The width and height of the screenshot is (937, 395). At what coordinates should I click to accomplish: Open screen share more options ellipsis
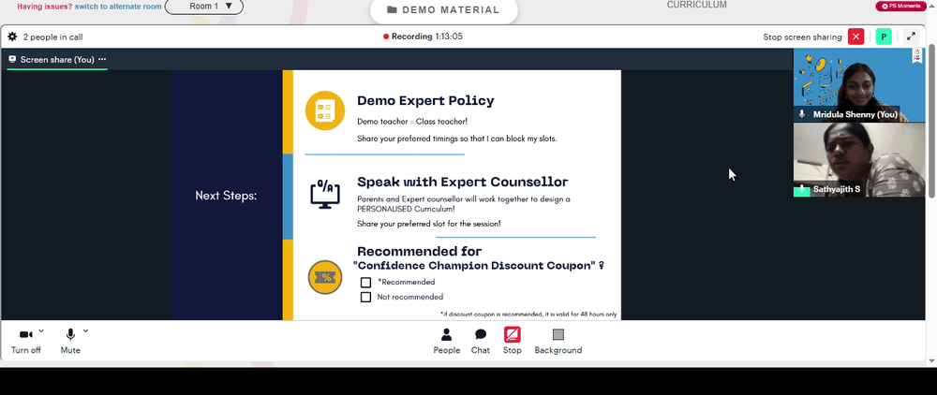pos(102,59)
